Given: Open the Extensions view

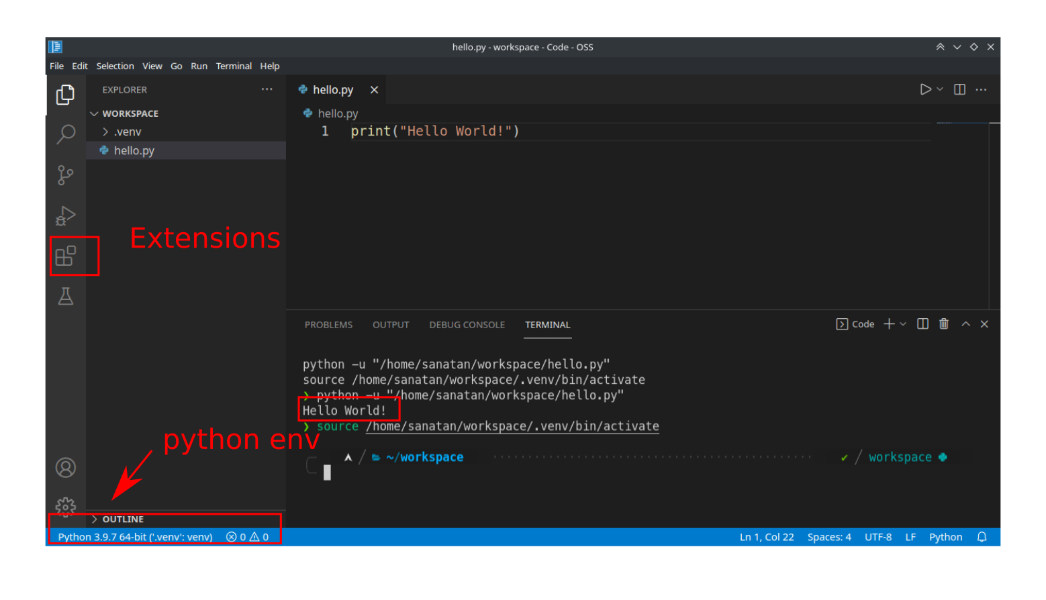Looking at the screenshot, I should tap(65, 256).
